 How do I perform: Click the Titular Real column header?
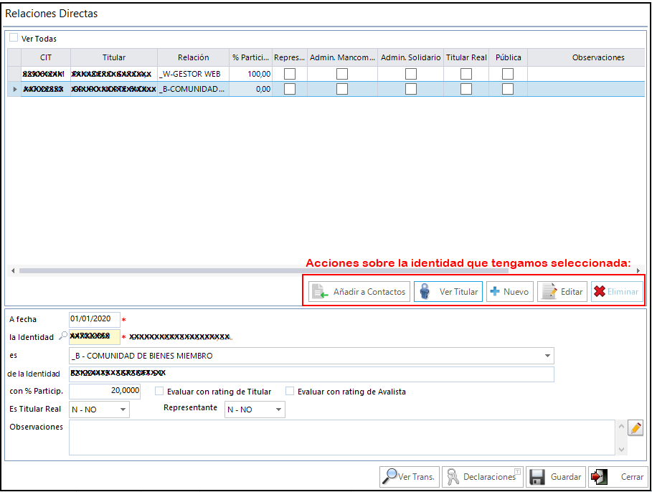466,57
